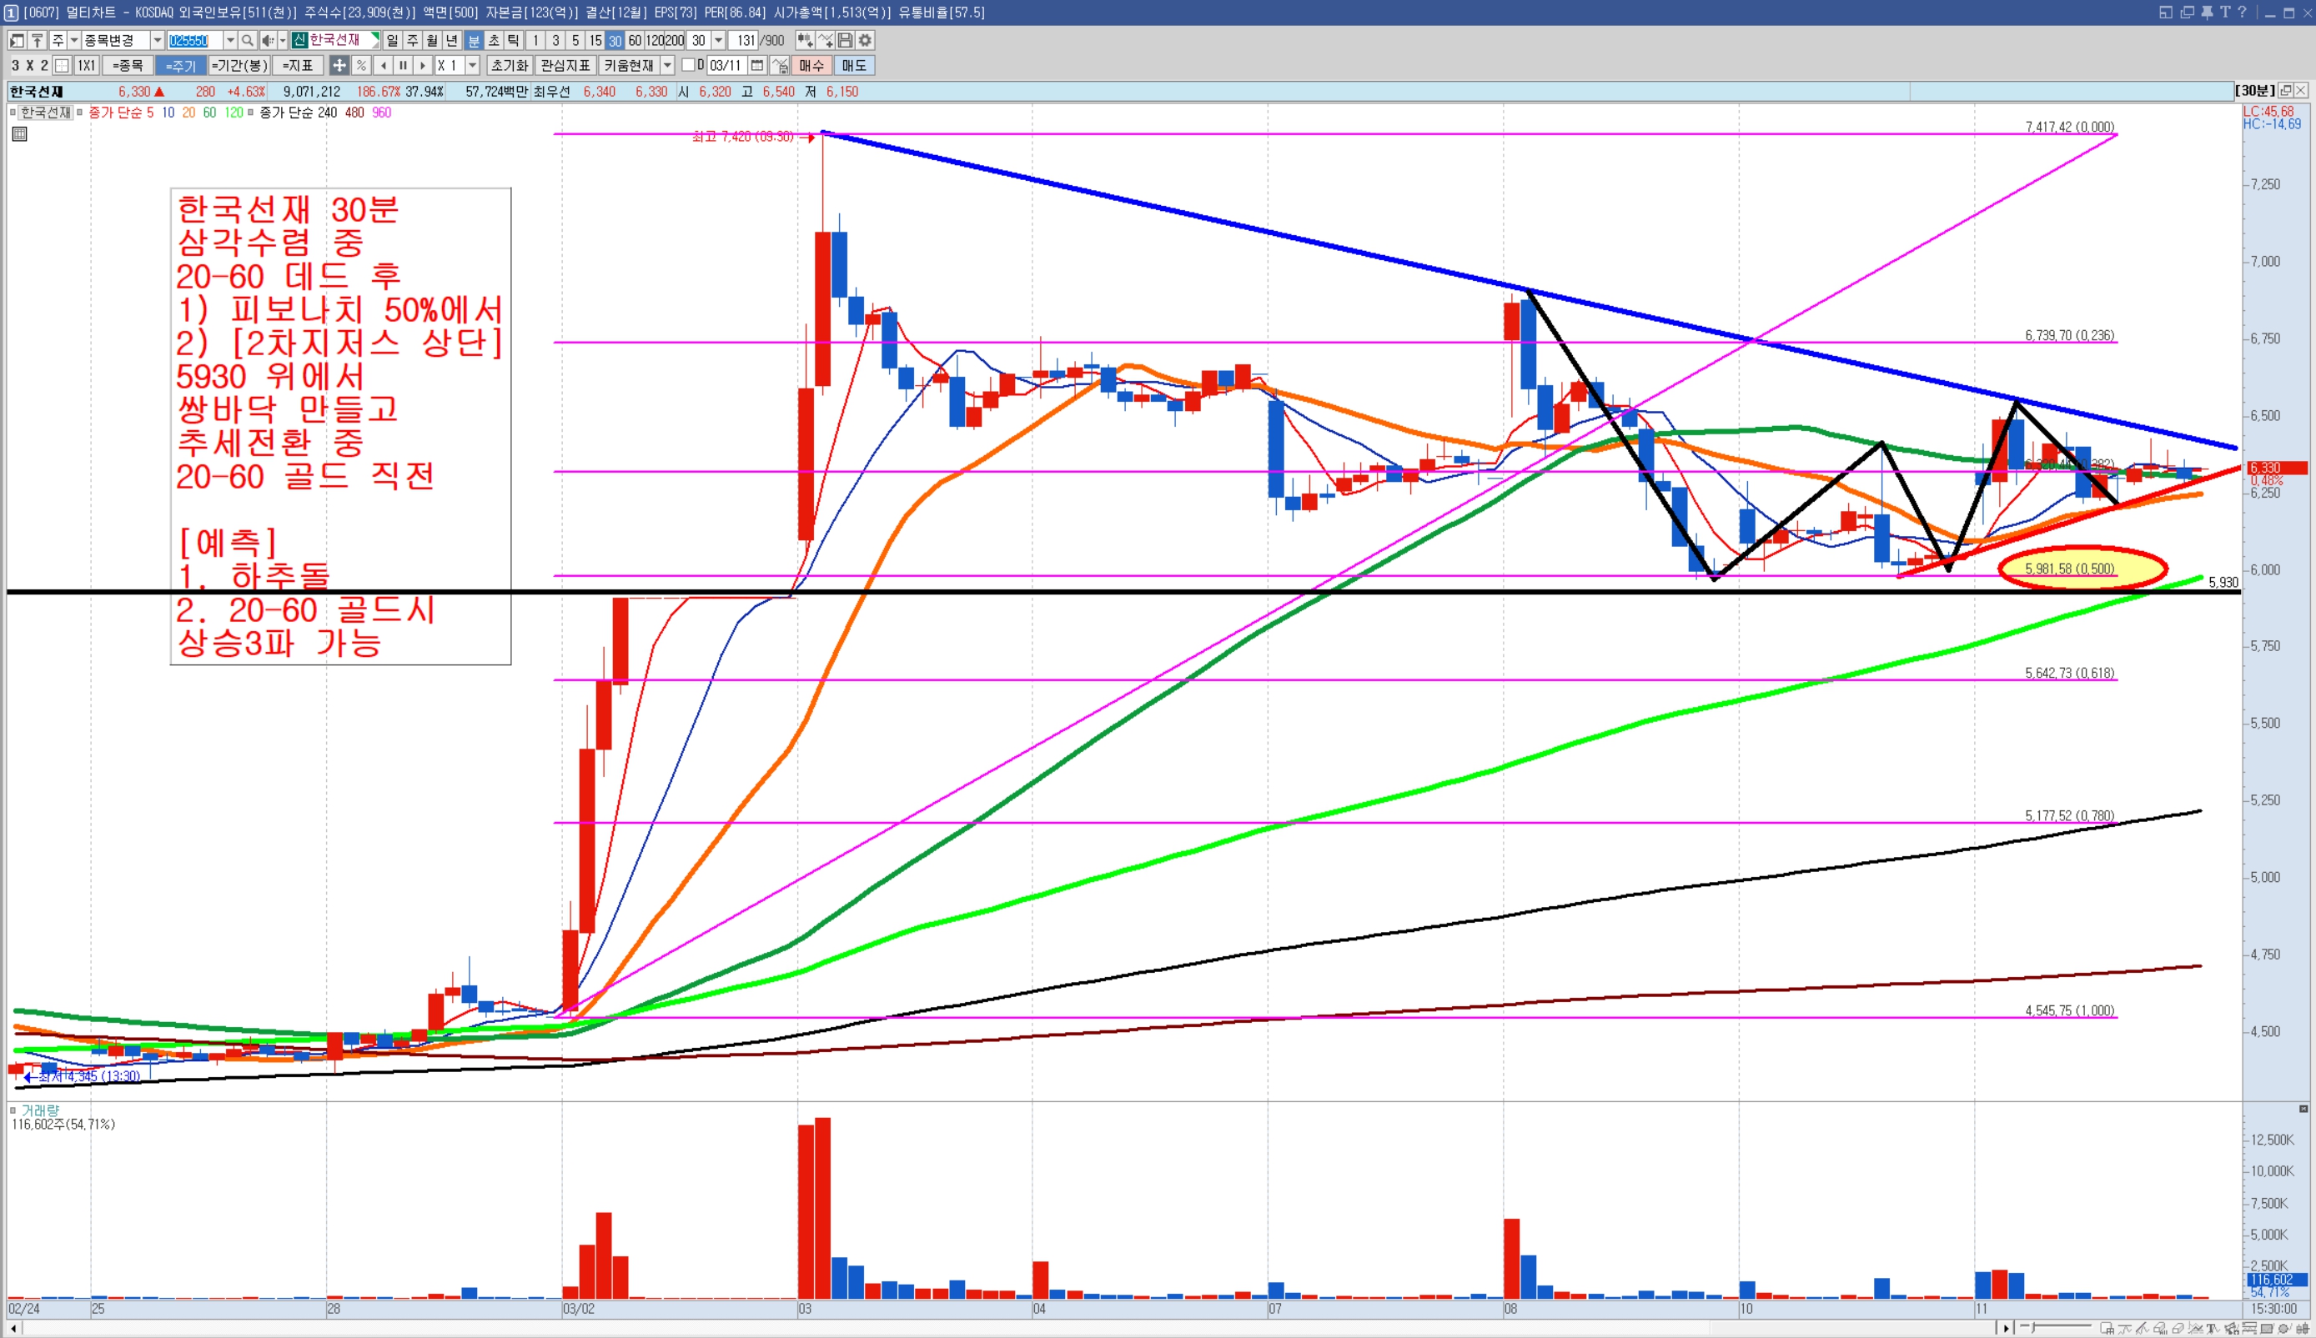Click the 초기화 reset button
Screen dimensions: 2316x1338
point(509,65)
